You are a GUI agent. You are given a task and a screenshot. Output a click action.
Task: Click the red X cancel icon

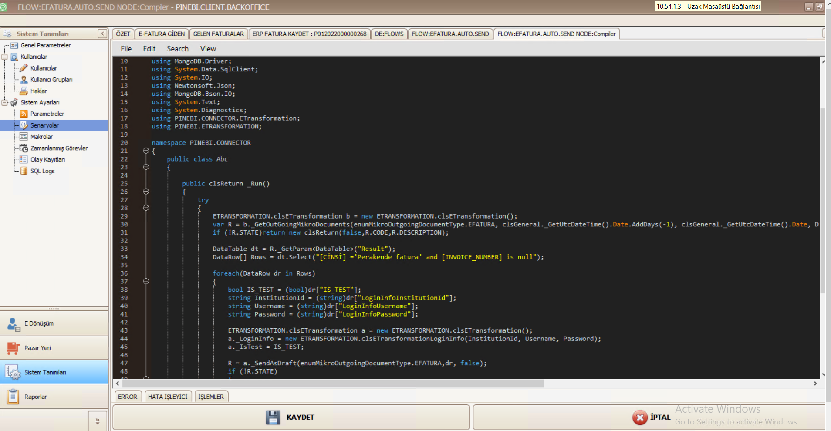point(640,418)
